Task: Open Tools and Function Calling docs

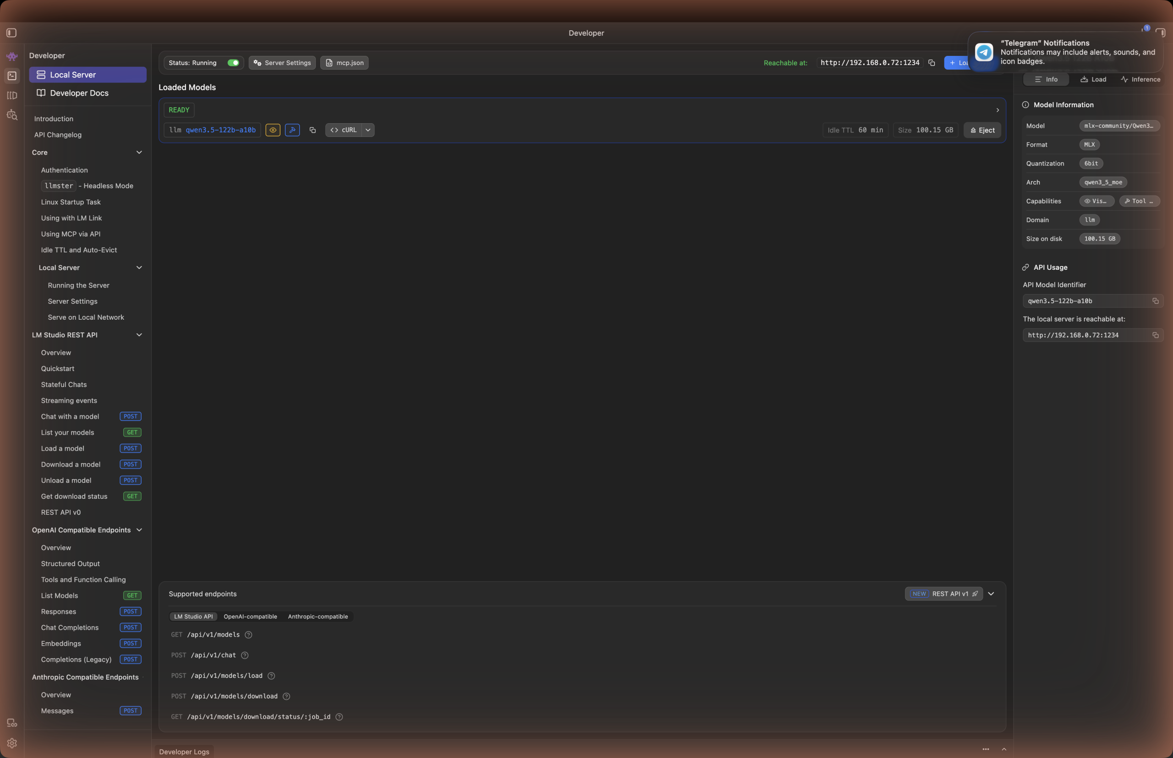Action: pyautogui.click(x=83, y=580)
